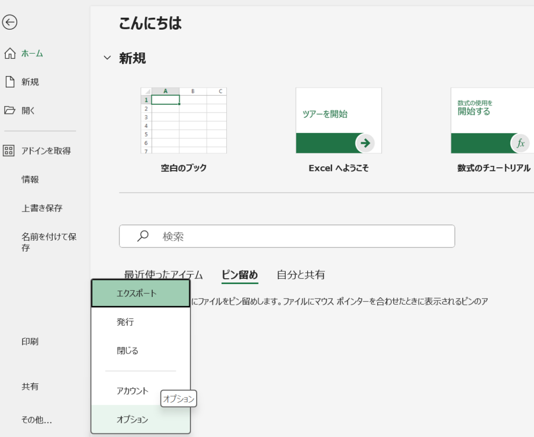
Task: Select the 自分と共有 tab
Action: click(x=300, y=274)
